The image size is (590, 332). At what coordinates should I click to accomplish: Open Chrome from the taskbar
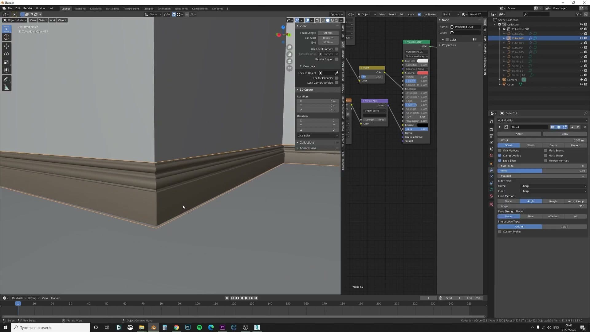[x=176, y=327]
